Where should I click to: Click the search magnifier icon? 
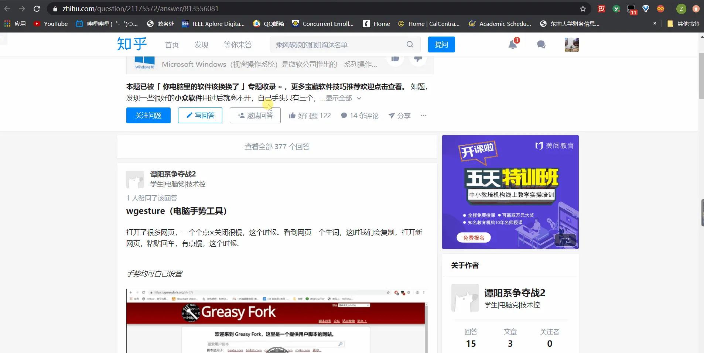(410, 44)
